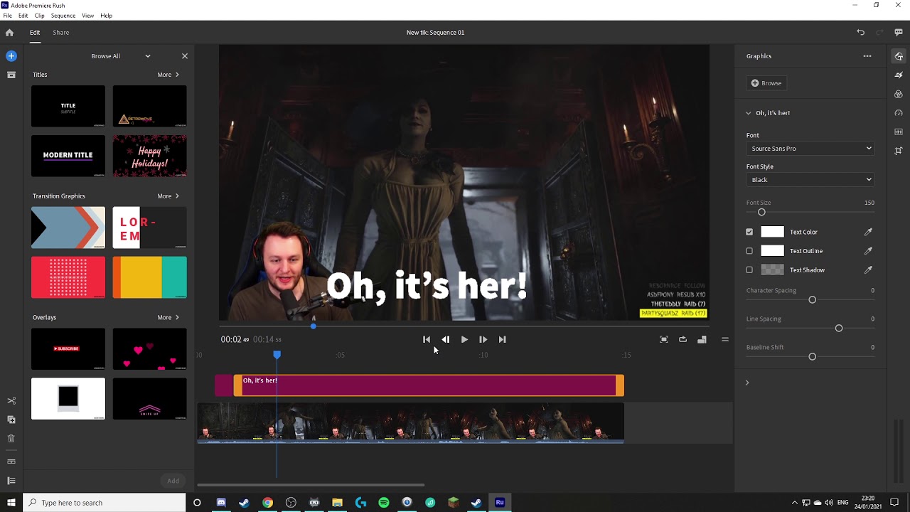This screenshot has height=512, width=910.
Task: Open the Audio panel icon
Action: pos(899,132)
